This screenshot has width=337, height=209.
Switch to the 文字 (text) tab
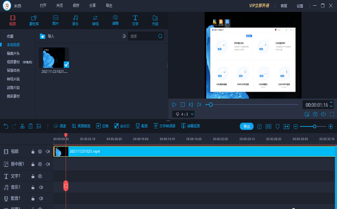coord(135,21)
